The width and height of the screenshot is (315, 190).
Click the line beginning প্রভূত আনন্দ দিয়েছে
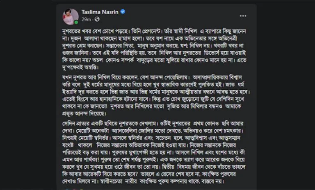(x=84, y=113)
